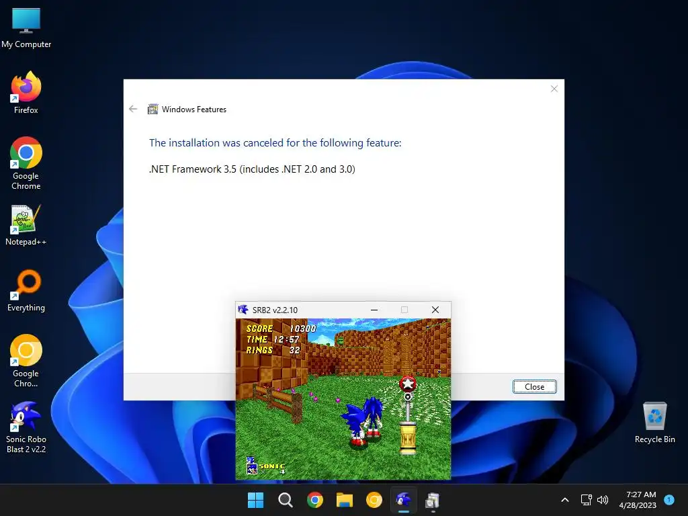Launch Sonic Robo Blast 2 v2.2 shortcut
688x516 pixels.
(x=26, y=427)
